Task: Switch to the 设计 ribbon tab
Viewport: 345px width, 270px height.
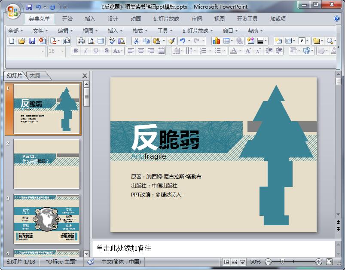Action: (x=113, y=19)
